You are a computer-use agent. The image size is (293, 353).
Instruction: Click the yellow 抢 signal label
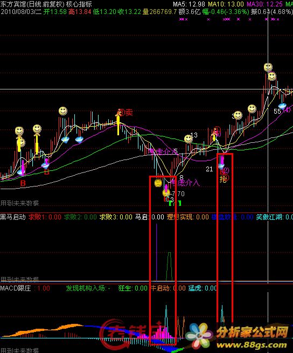(223, 179)
